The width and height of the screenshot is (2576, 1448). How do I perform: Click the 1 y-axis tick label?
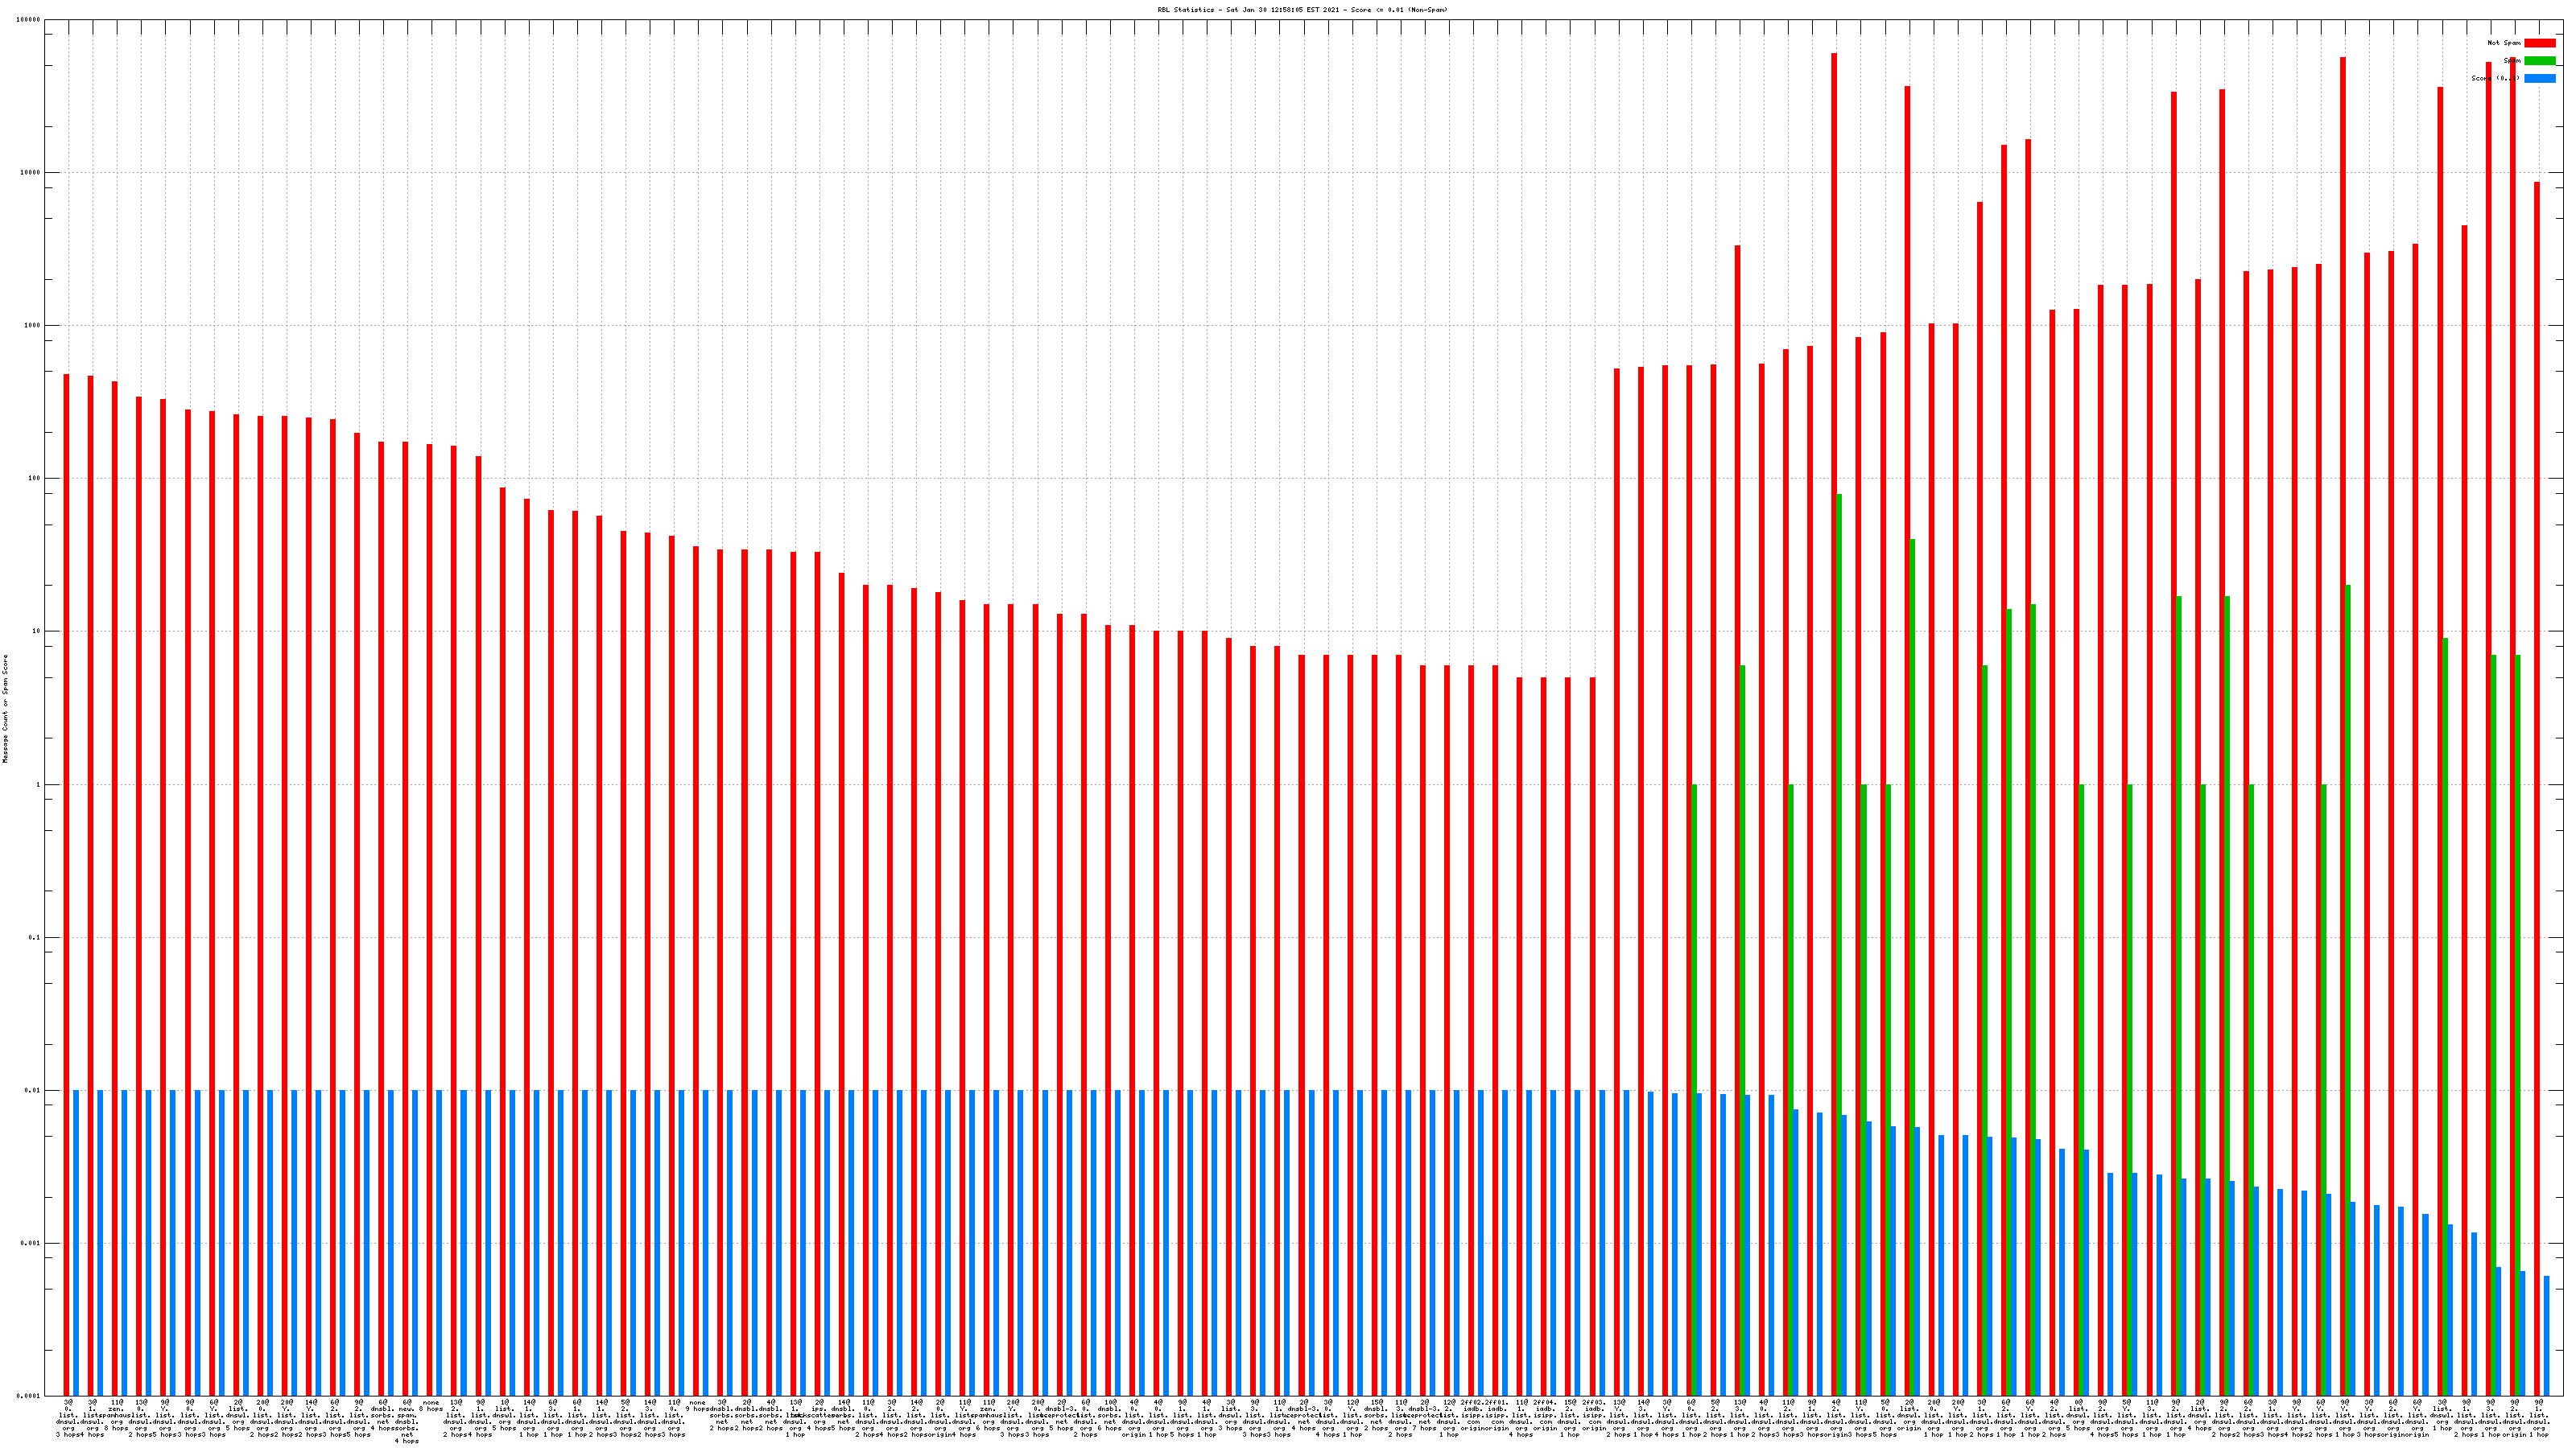[38, 785]
